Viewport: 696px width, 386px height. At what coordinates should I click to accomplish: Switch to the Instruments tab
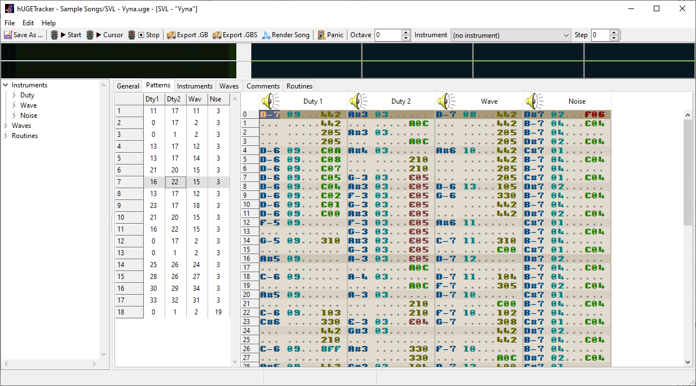[195, 86]
